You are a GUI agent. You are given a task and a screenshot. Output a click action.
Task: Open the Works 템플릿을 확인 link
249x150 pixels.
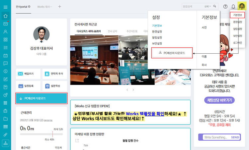tap(145, 114)
